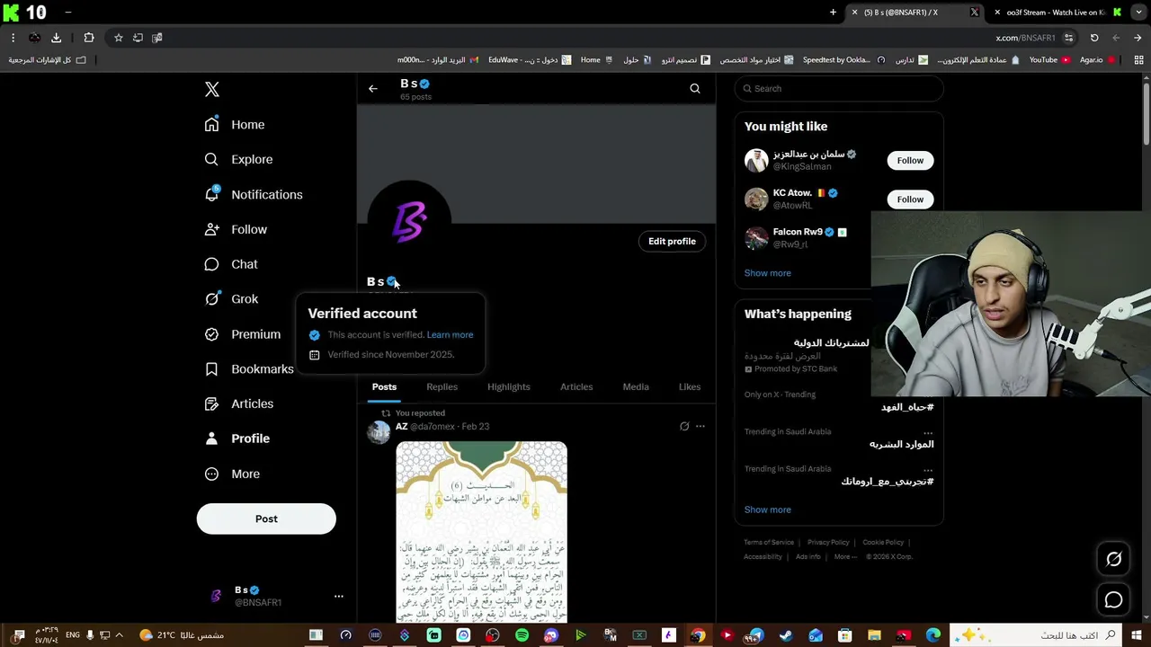Open the three-dots menu on AZ post
1151x647 pixels.
[x=700, y=427]
